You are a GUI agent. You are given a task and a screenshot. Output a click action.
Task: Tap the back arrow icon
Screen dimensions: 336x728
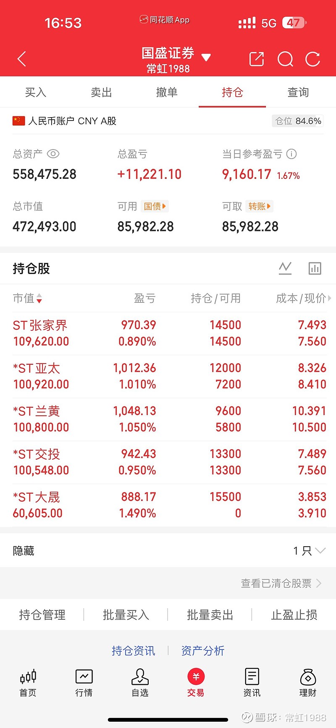click(22, 59)
